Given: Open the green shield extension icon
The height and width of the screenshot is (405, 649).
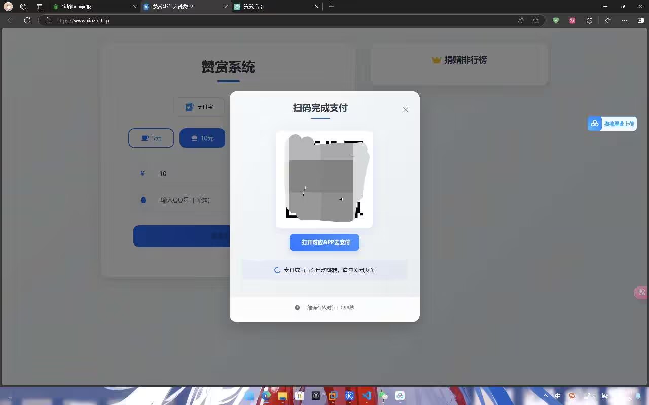Looking at the screenshot, I should point(556,21).
